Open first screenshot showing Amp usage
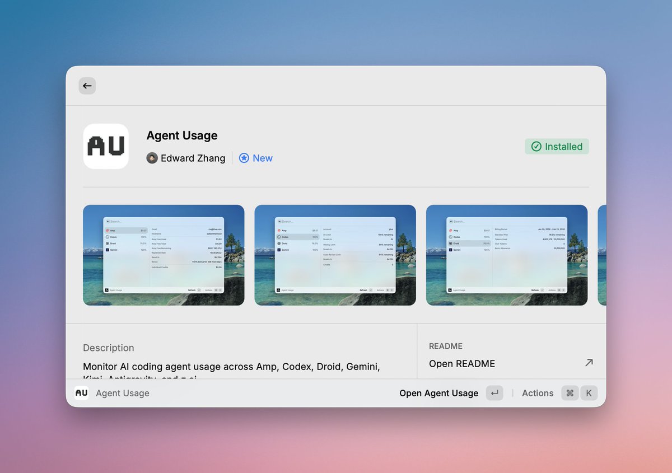The image size is (672, 473). (164, 255)
